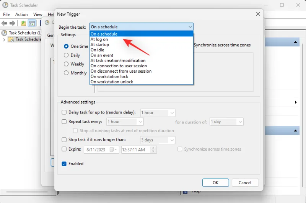Increase the Expire time with up spinner
This screenshot has height=203, width=306.
pyautogui.click(x=153, y=148)
